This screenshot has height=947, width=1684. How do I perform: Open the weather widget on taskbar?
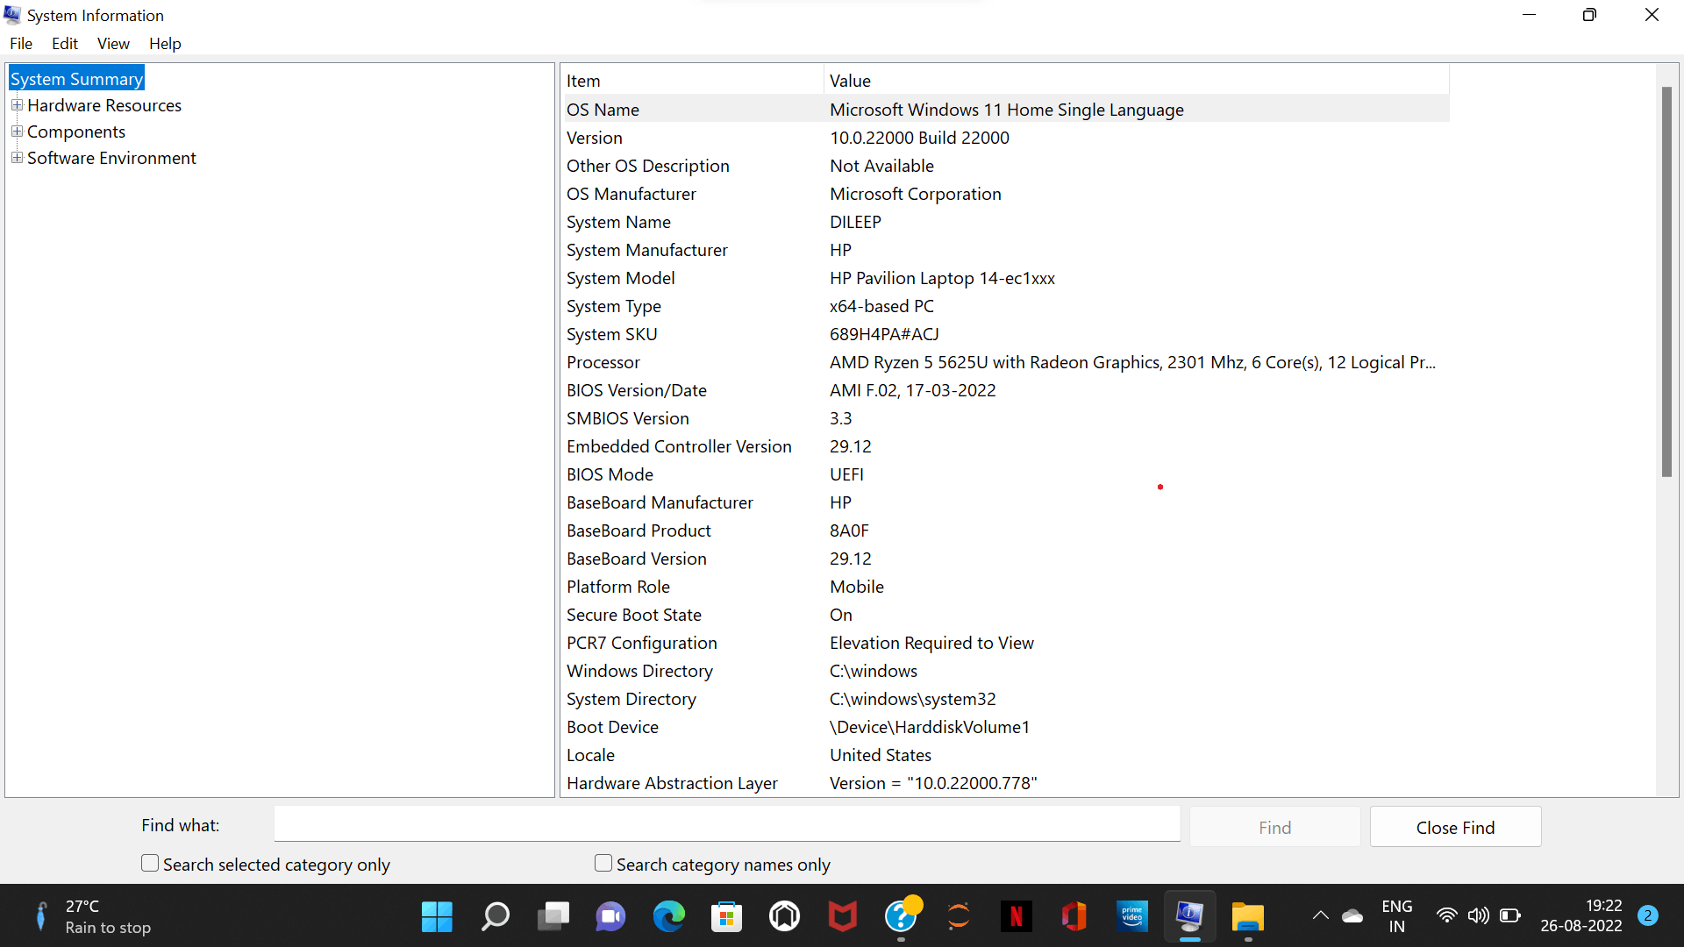pyautogui.click(x=92, y=916)
